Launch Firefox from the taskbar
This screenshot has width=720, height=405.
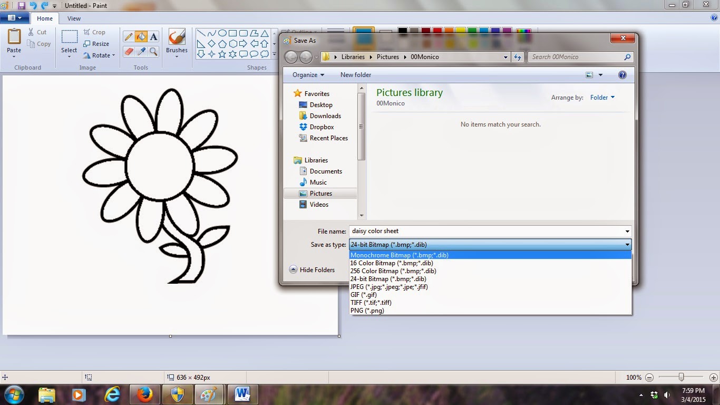144,394
